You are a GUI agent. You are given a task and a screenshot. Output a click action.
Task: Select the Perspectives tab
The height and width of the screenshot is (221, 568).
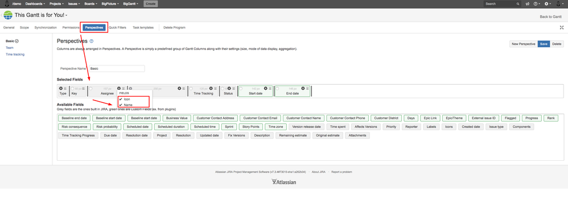coord(94,27)
